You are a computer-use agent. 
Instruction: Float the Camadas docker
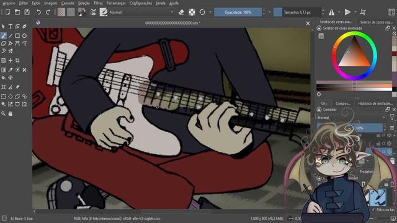(387, 110)
